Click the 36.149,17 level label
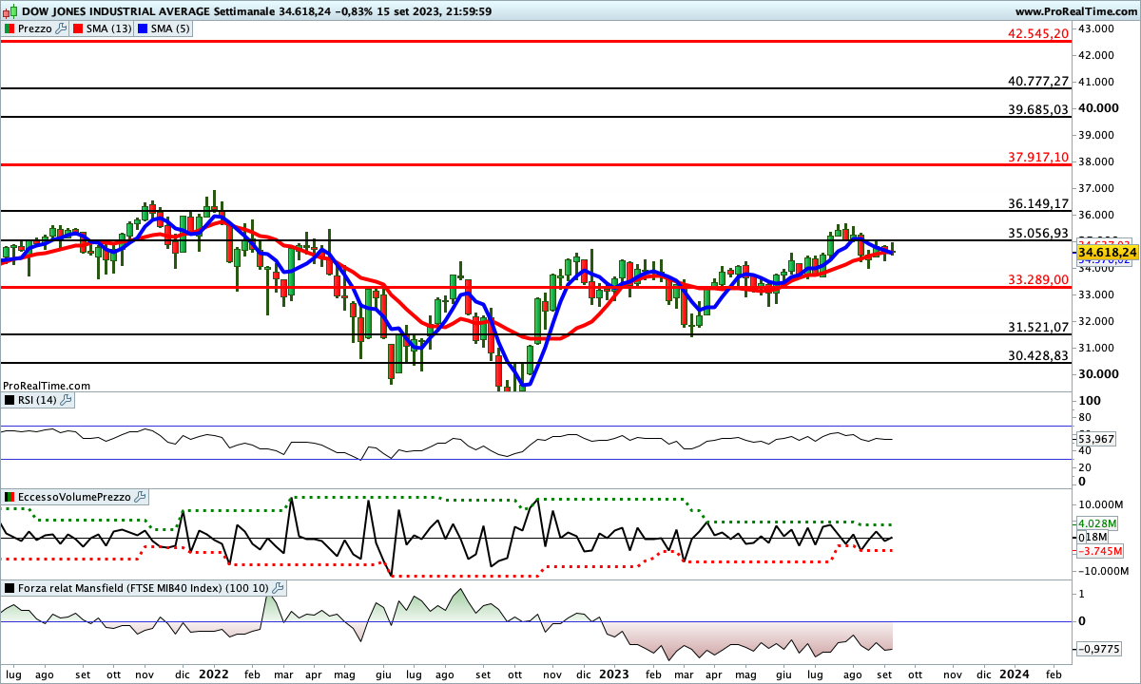Viewport: 1141px width, 684px height. click(1038, 203)
